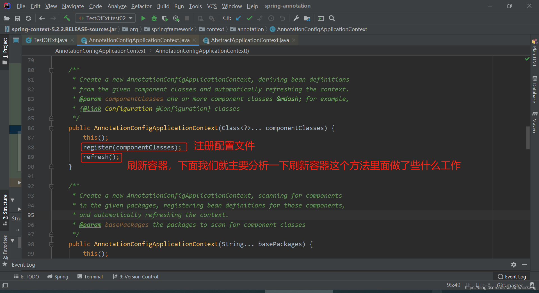Open Search Everywhere magnifier icon

tap(332, 18)
